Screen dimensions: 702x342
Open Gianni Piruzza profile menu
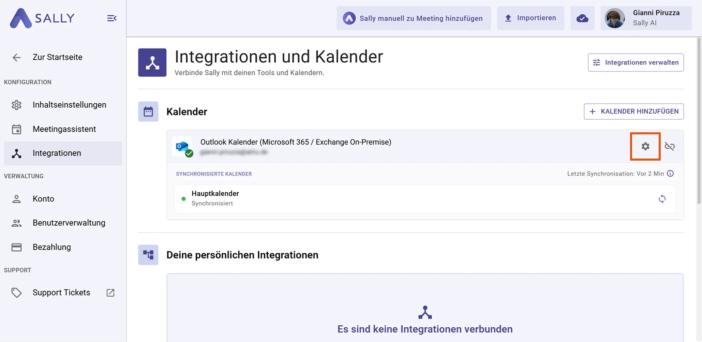coord(646,18)
